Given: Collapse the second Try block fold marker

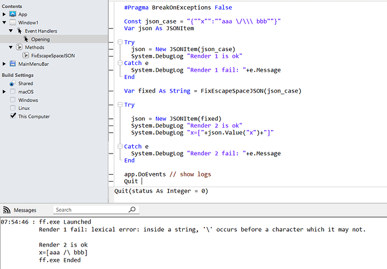Looking at the screenshot, I should [x=120, y=105].
